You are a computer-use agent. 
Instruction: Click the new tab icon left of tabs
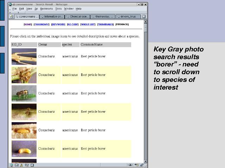pyautogui.click(x=12, y=16)
